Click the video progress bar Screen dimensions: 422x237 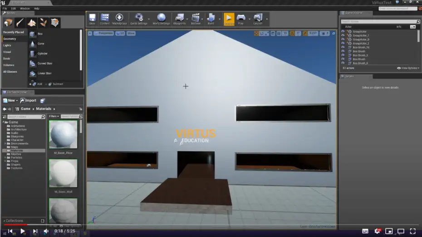tap(211, 225)
